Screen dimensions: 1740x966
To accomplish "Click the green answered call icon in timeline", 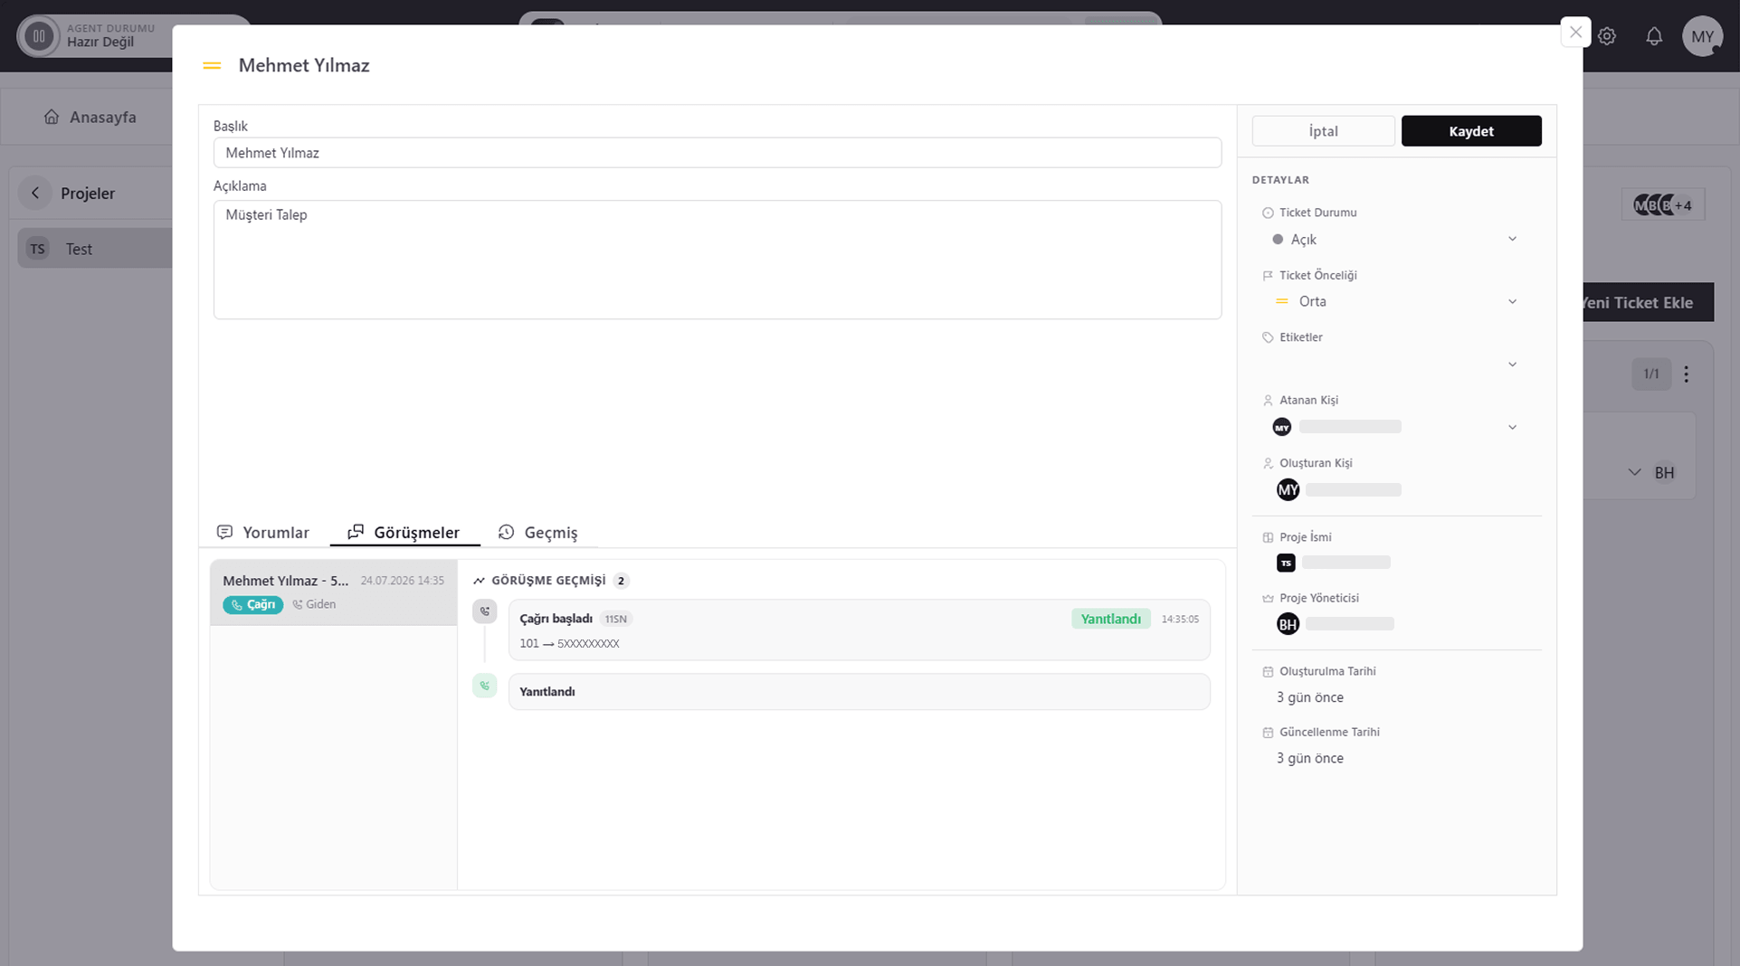I will tap(485, 686).
